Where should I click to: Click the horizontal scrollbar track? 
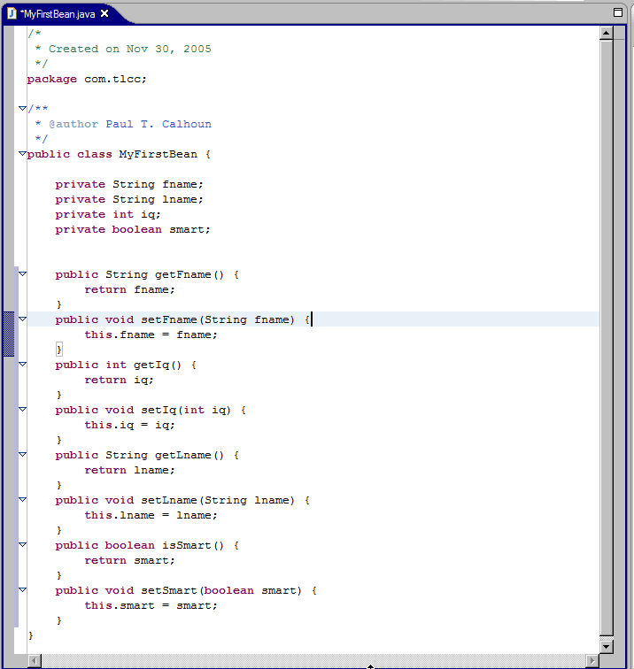coord(313,661)
